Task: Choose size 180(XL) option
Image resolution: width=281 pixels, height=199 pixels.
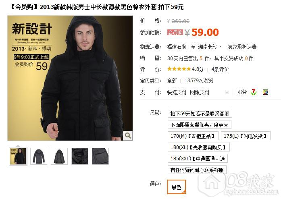Action: pos(199,147)
